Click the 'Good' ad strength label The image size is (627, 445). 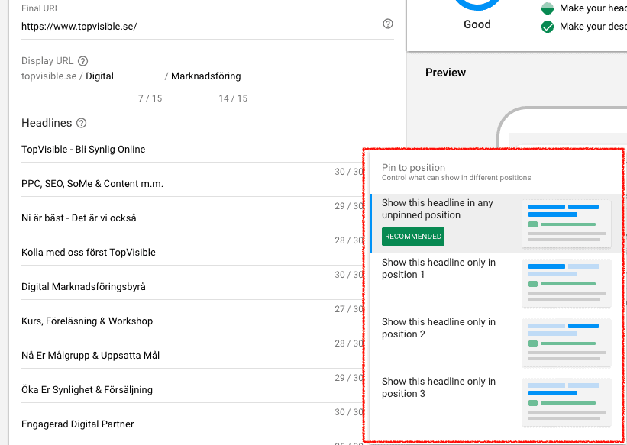[x=477, y=24]
